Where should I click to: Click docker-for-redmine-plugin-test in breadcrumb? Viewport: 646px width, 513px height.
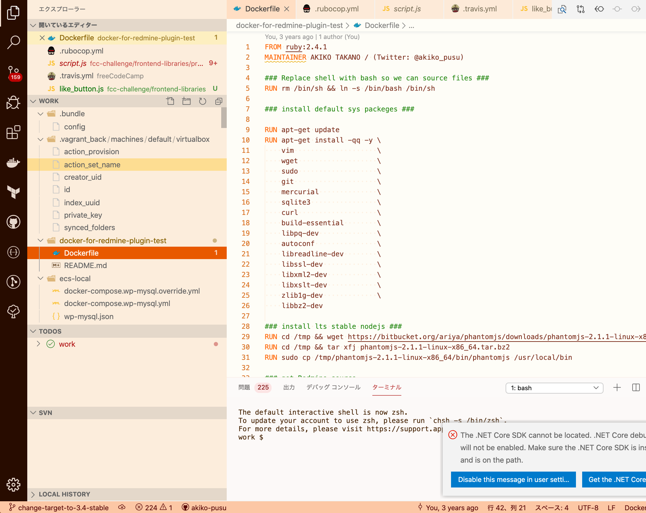click(289, 26)
